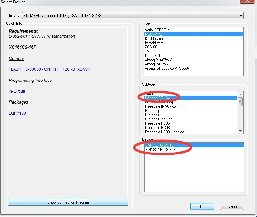
Task: Select Freescale HC08 subtype
Action: click(x=191, y=128)
